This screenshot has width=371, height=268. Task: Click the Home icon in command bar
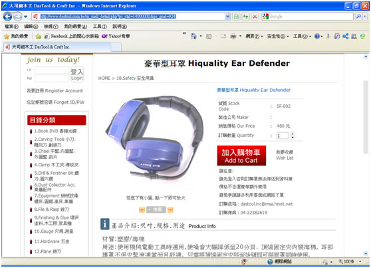[193, 36]
